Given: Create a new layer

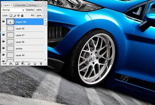Looking at the screenshot, I should (35, 64).
